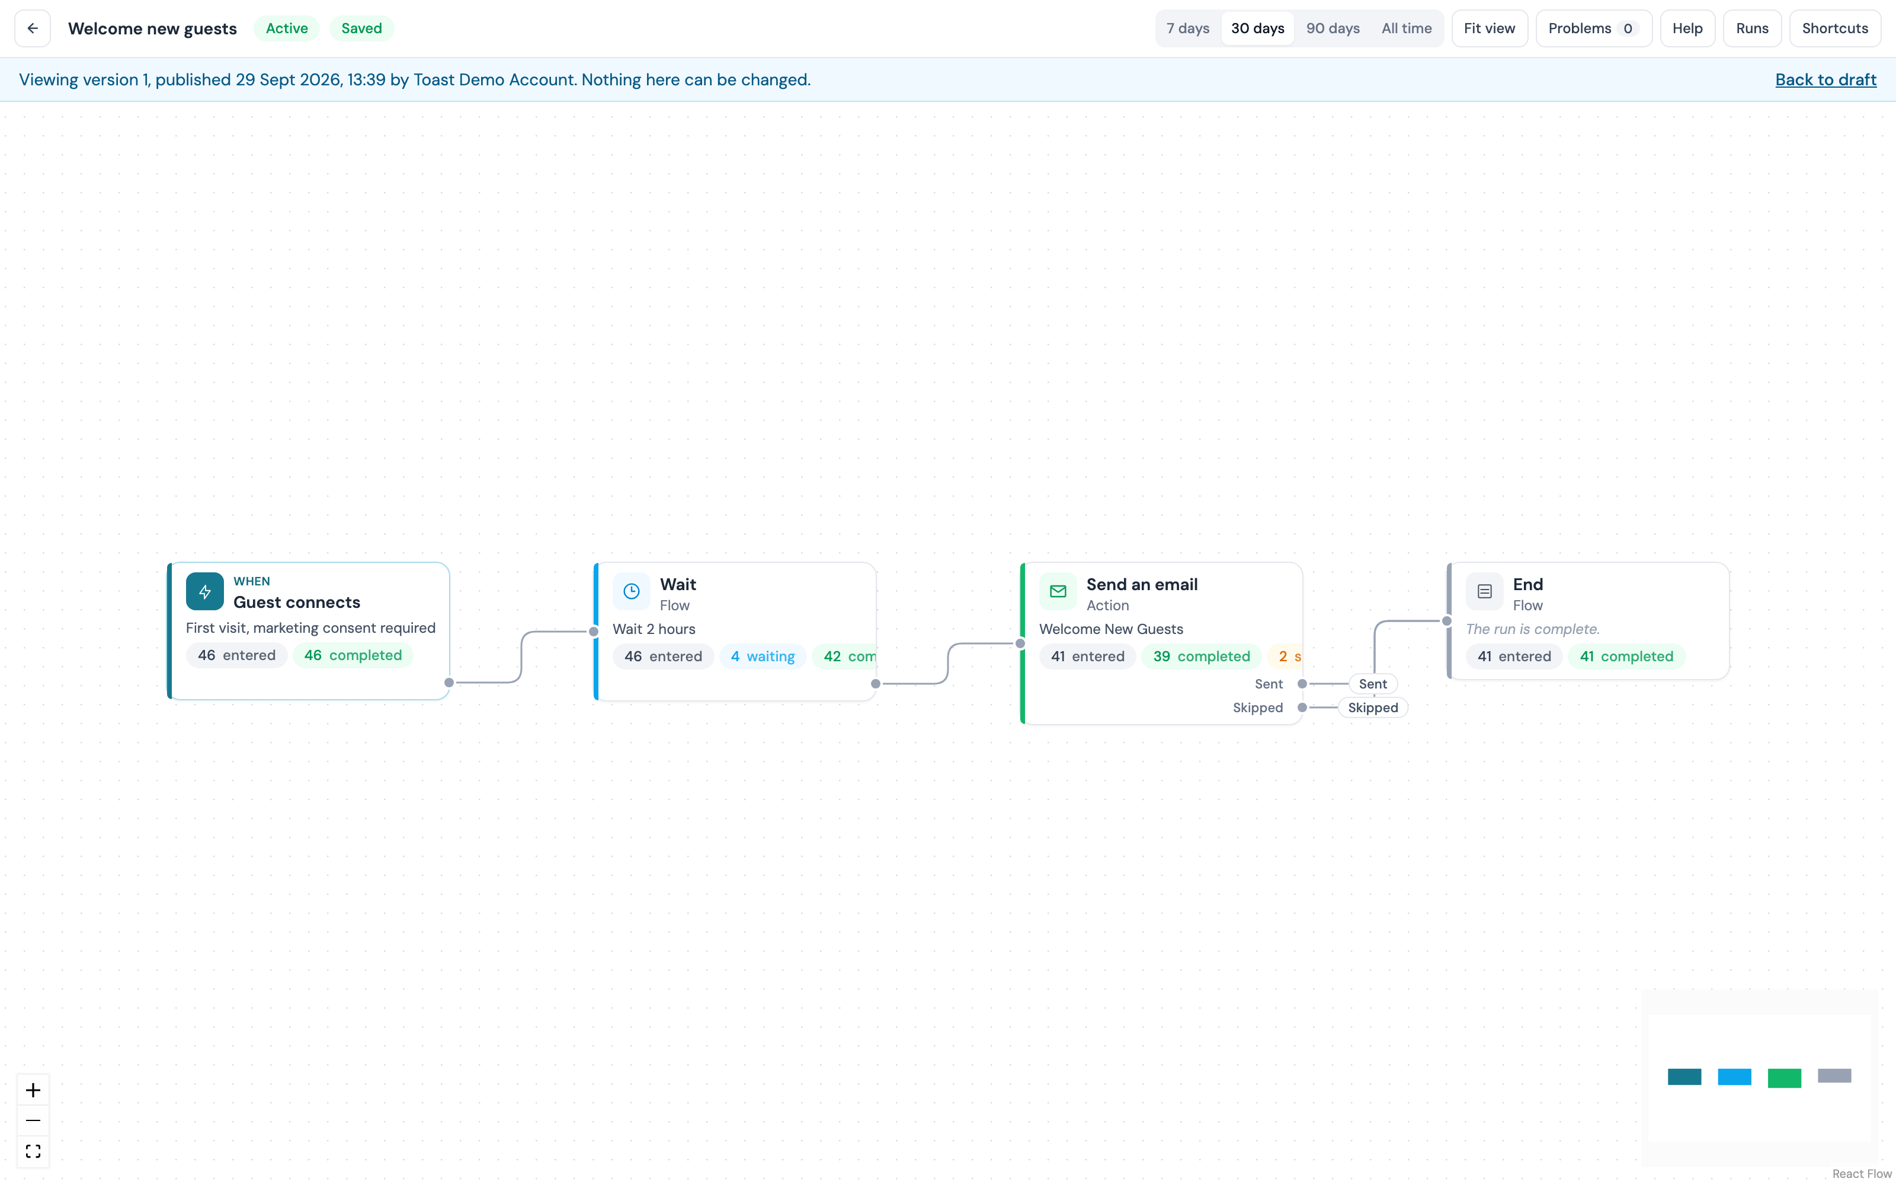Click the teal minimap node rectangle
The image size is (1896, 1185).
coord(1684,1077)
